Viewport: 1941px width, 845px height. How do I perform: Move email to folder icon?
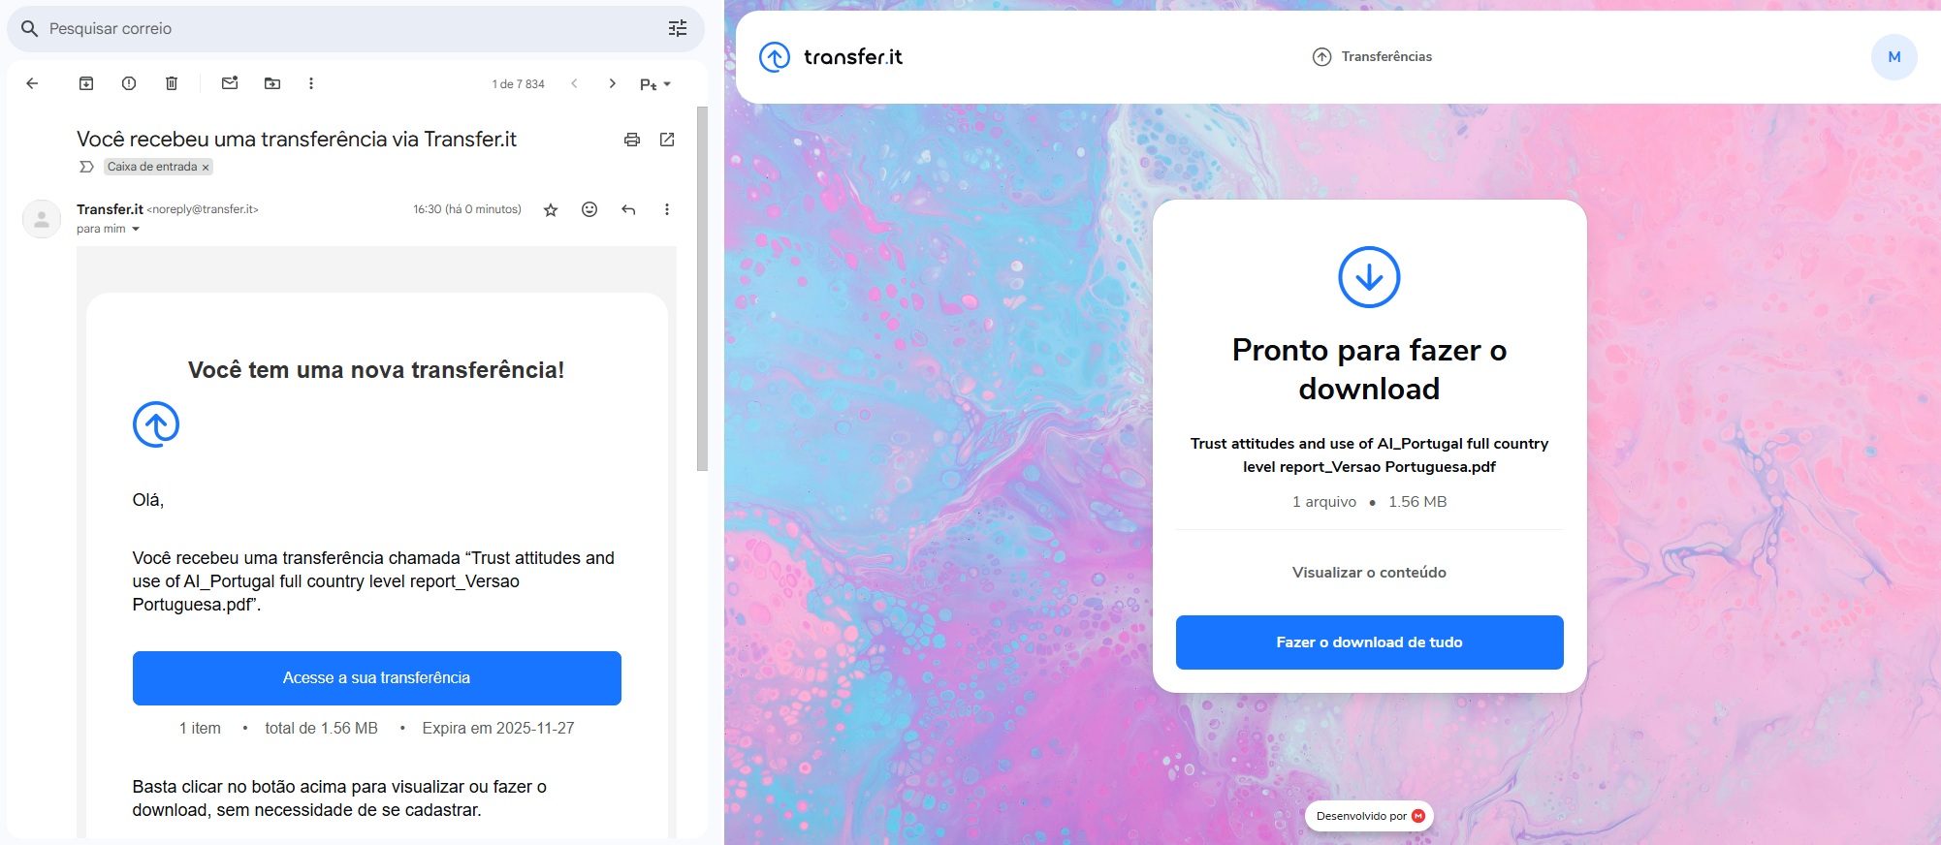click(272, 83)
